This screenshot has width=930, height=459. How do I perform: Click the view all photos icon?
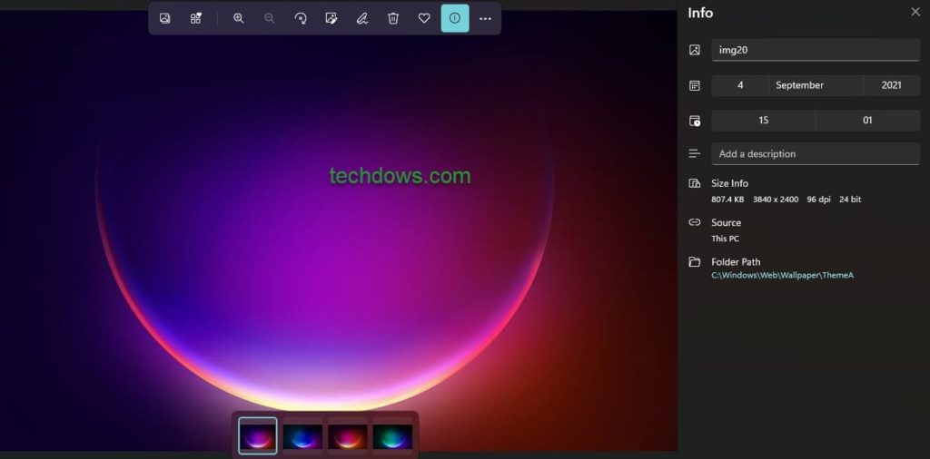165,18
